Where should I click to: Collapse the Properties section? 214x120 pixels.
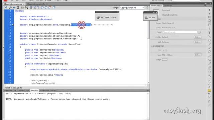click(x=152, y=46)
